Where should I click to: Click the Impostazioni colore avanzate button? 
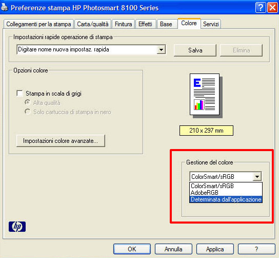61,141
